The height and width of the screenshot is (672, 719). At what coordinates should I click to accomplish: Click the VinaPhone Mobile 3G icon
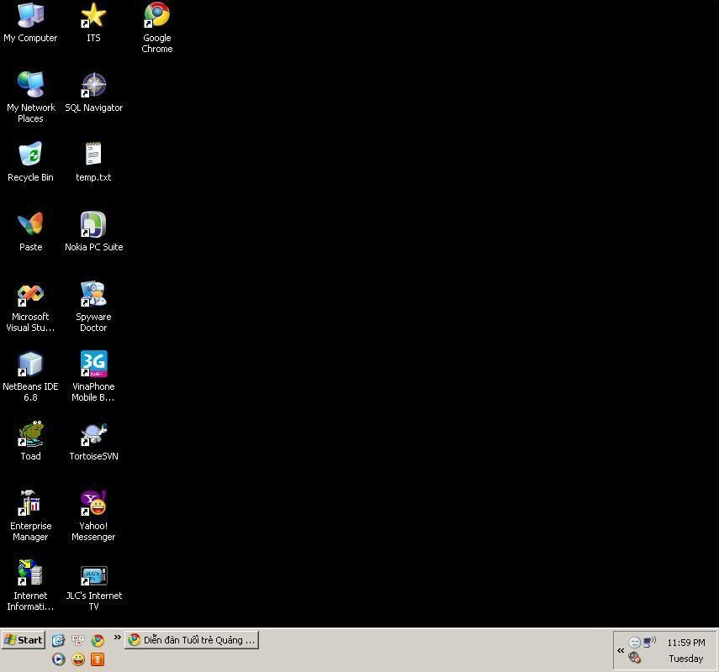click(x=93, y=365)
